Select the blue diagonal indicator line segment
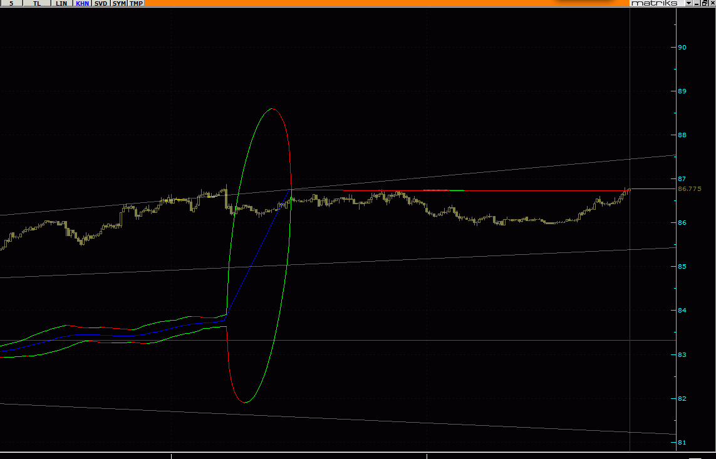Image resolution: width=716 pixels, height=459 pixels. (x=259, y=252)
